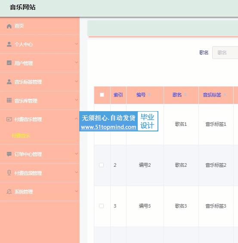This screenshot has width=238, height=243.
Task: Expand the 用户管理 menu chevron
Action: point(77,62)
